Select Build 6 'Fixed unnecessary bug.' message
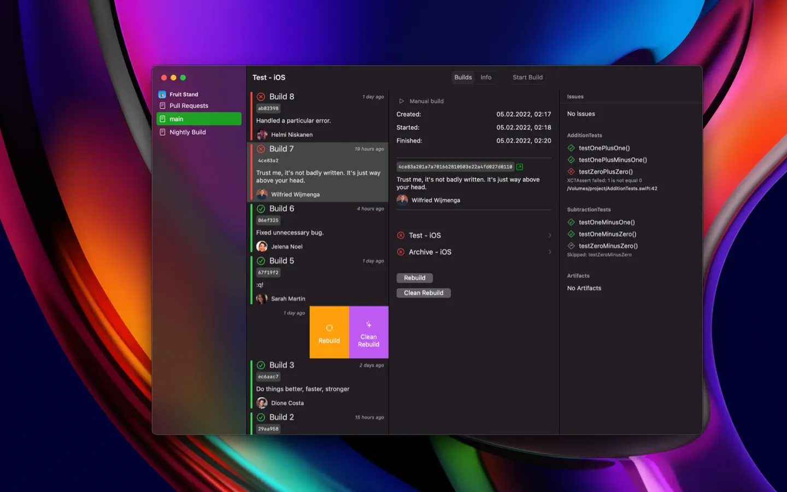This screenshot has width=787, height=492. point(290,233)
